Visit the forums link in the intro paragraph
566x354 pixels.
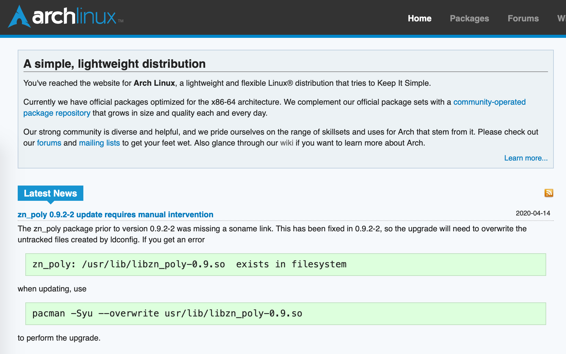(x=49, y=143)
